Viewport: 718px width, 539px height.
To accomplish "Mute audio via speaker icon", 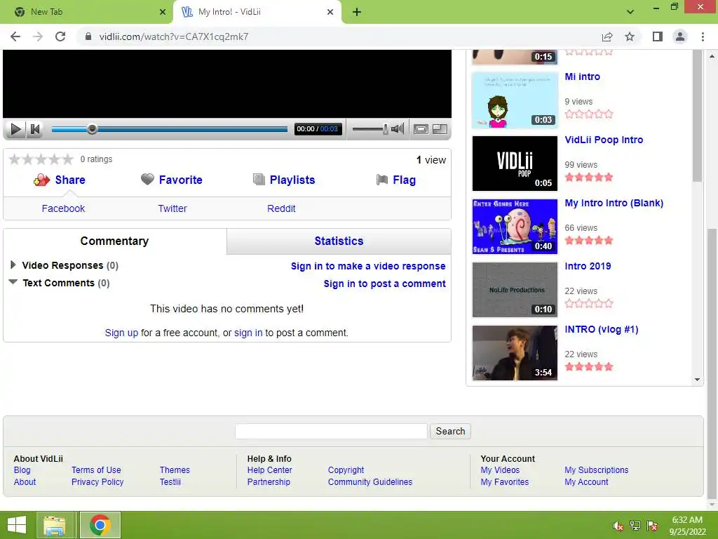I will [x=398, y=129].
